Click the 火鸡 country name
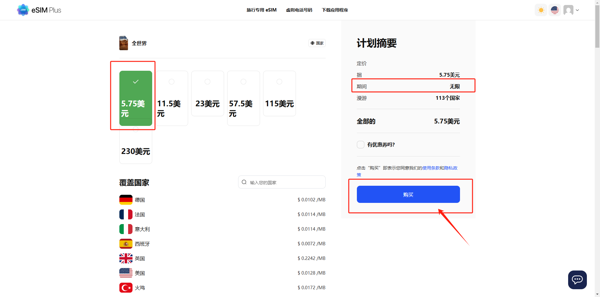Screen dimensions: 600x297 point(140,288)
